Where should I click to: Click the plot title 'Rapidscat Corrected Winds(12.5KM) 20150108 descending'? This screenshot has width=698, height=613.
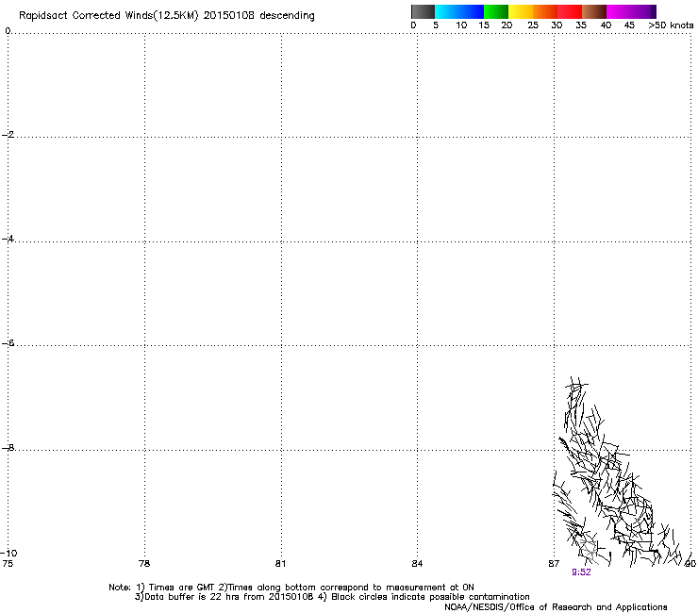[167, 16]
